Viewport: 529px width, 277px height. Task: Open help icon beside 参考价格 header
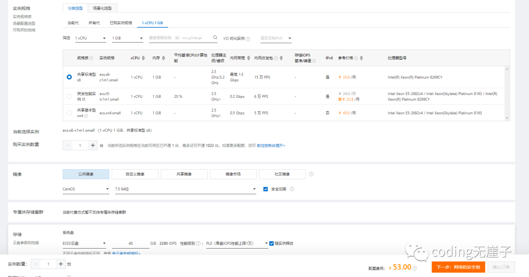point(356,58)
